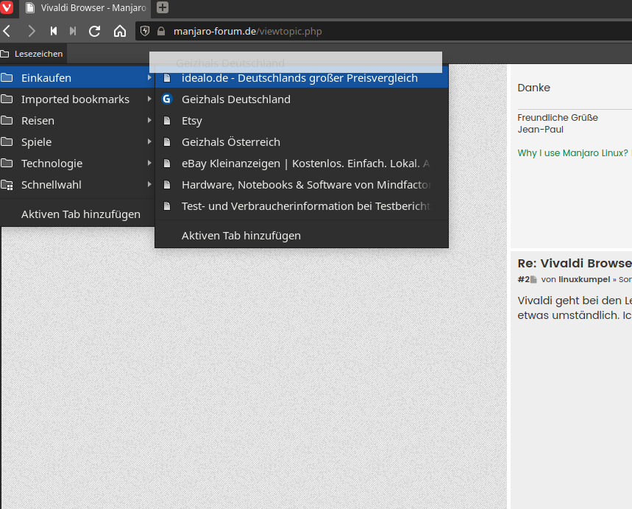Image resolution: width=632 pixels, height=509 pixels.
Task: Click the page icon beside idealo.de
Action: click(x=167, y=78)
